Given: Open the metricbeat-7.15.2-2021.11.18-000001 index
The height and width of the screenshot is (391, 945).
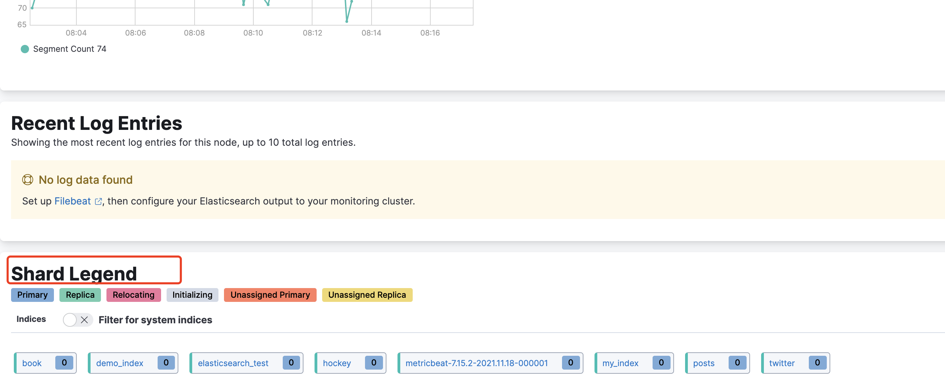Looking at the screenshot, I should (x=476, y=363).
